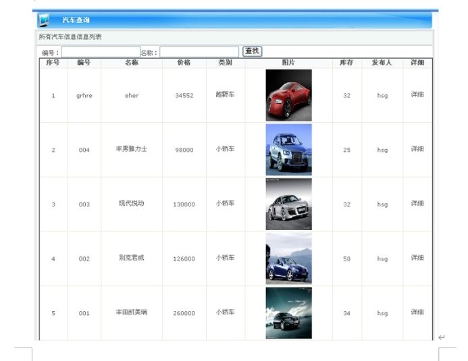Select the stock 50 cell
The width and height of the screenshot is (468, 361).
pos(347,258)
